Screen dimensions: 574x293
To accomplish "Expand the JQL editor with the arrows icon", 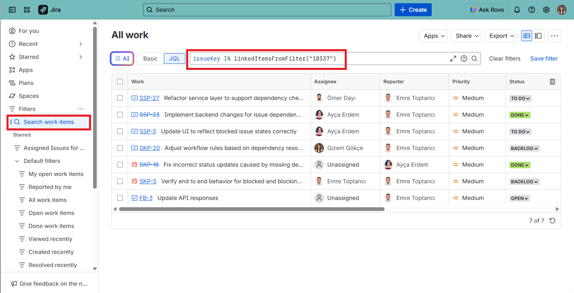I will pos(453,59).
